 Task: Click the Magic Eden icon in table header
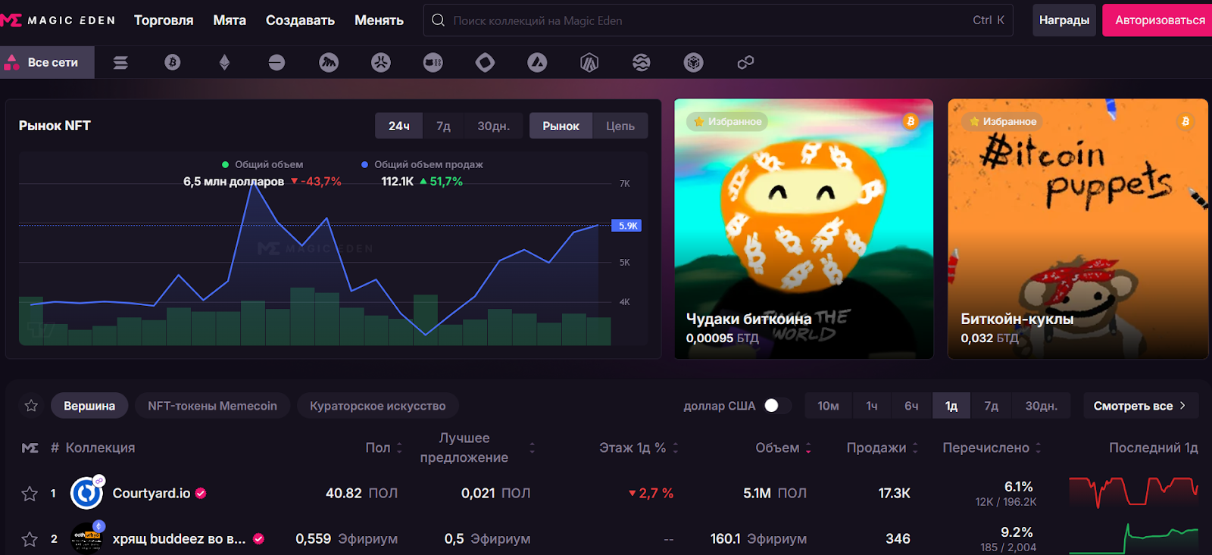click(x=30, y=448)
